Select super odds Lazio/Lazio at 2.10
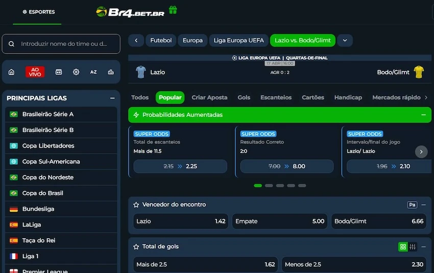The image size is (434, 273). coord(389,166)
